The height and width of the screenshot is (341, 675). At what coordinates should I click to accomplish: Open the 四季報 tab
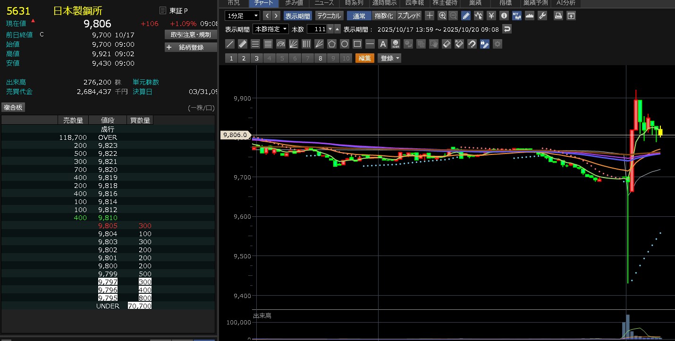[414, 3]
